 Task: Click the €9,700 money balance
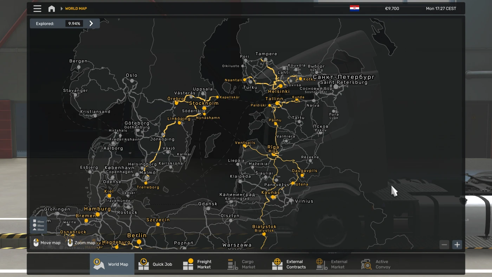tap(392, 8)
